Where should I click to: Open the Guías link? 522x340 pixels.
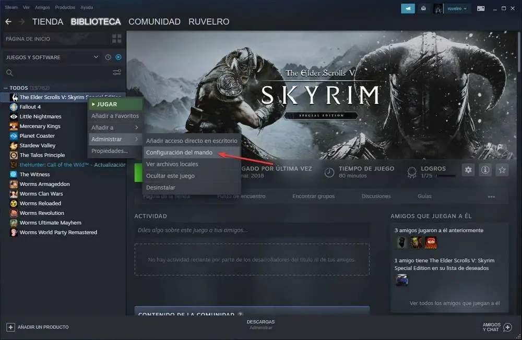pyautogui.click(x=424, y=196)
